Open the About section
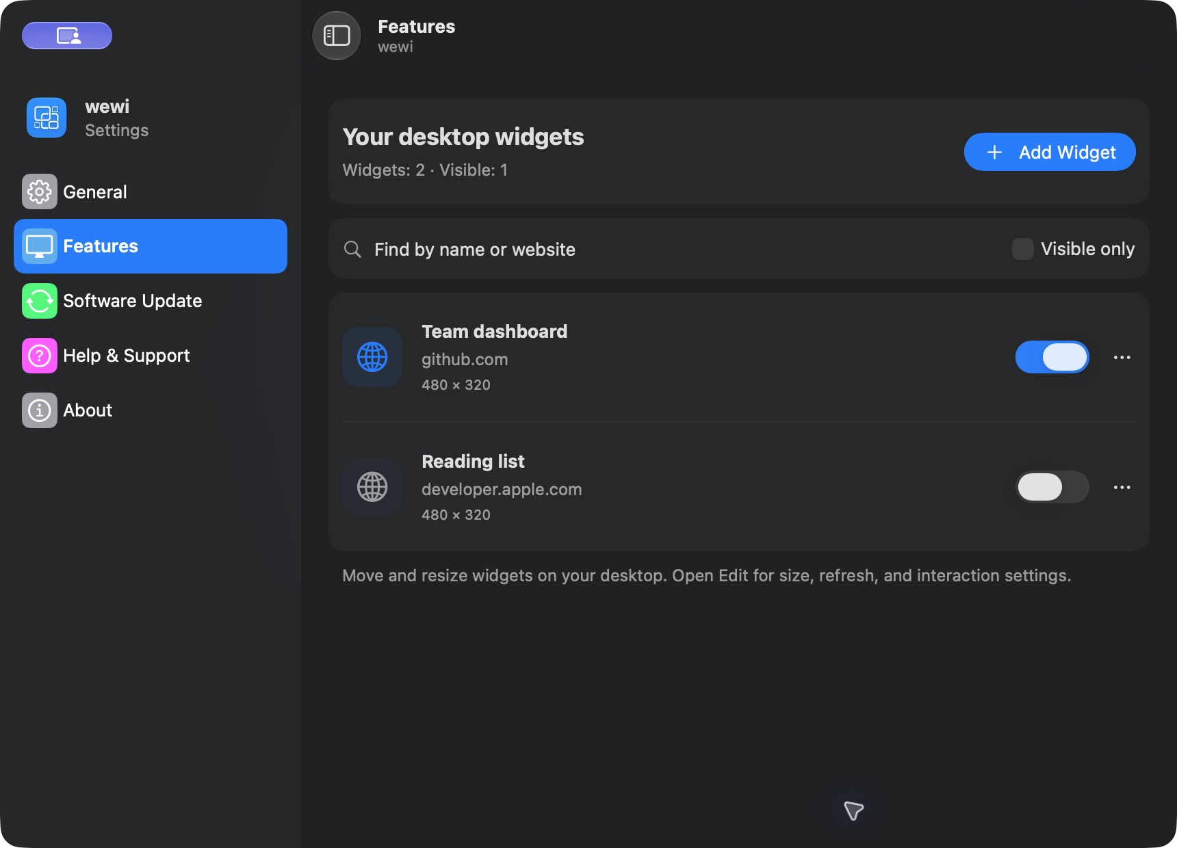The image size is (1177, 848). point(151,410)
